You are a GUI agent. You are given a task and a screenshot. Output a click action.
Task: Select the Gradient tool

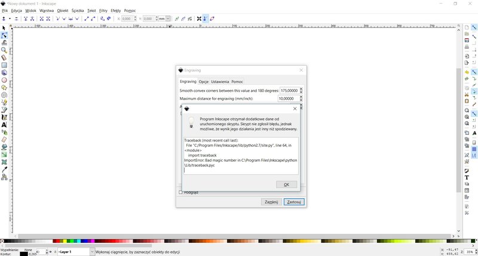point(4,155)
